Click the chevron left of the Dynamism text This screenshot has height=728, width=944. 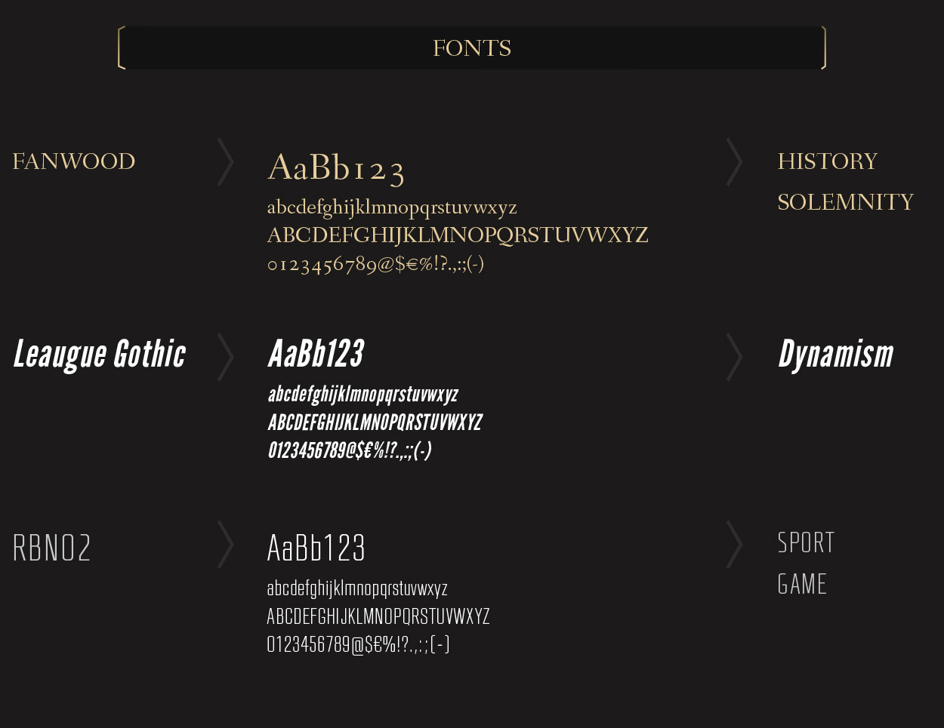pos(735,357)
